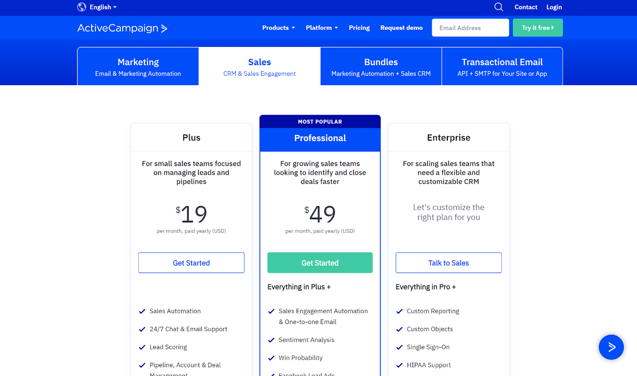Expand the Platform menu

pos(322,28)
